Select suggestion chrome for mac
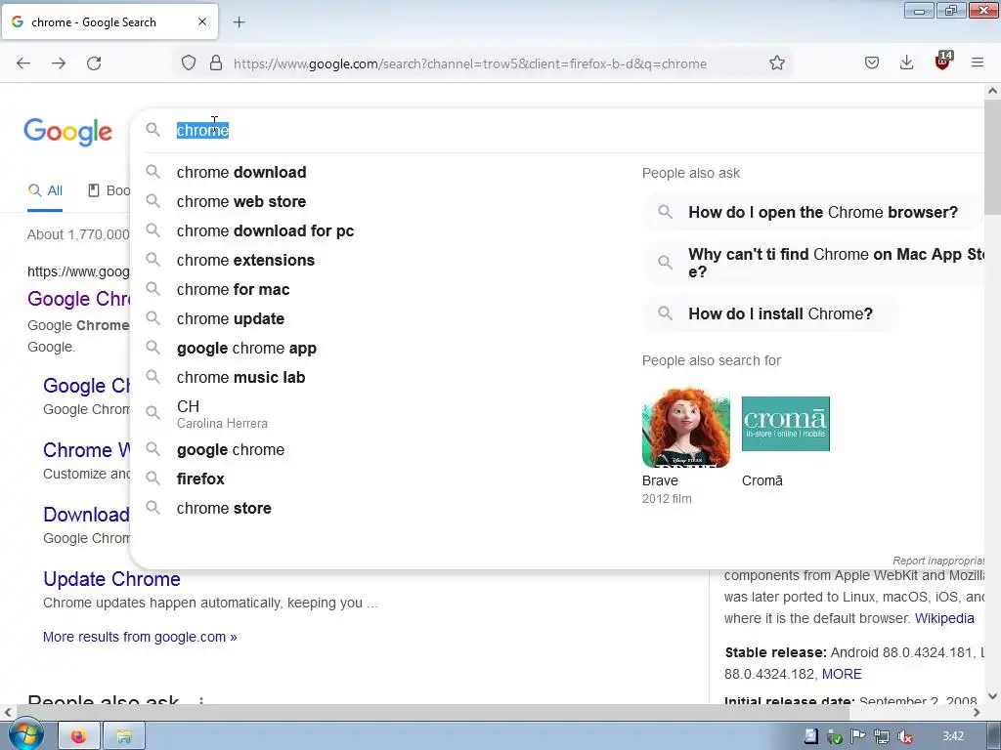The image size is (1001, 750). [233, 289]
